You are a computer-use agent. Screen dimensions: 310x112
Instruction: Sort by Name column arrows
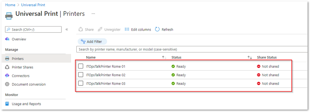pyautogui.click(x=164, y=57)
